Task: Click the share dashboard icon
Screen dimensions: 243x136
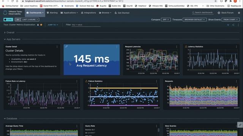Action: coord(233,25)
